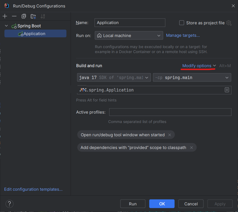The image size is (238, 212).
Task: Confirm with the OK button
Action: pos(162,204)
